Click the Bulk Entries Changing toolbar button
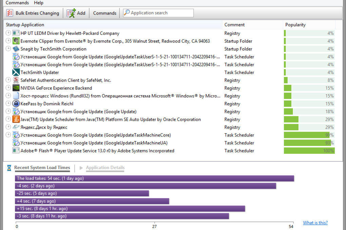 click(x=33, y=13)
